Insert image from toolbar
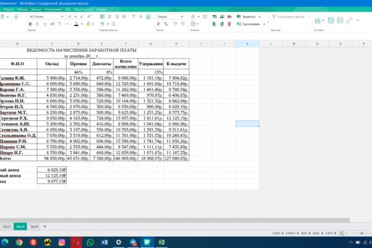The width and height of the screenshot is (372, 248). pyautogui.click(x=340, y=20)
